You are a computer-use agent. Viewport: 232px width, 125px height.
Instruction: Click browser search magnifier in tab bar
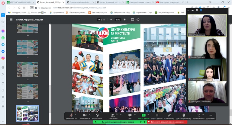click(211, 2)
